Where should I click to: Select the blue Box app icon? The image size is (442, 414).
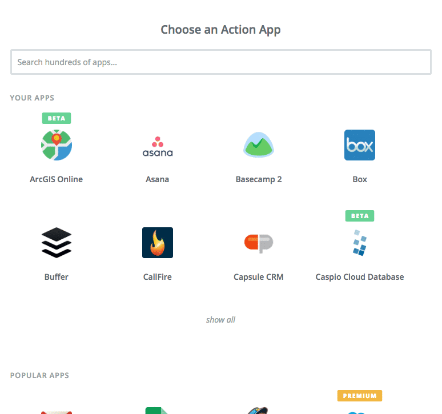(360, 145)
